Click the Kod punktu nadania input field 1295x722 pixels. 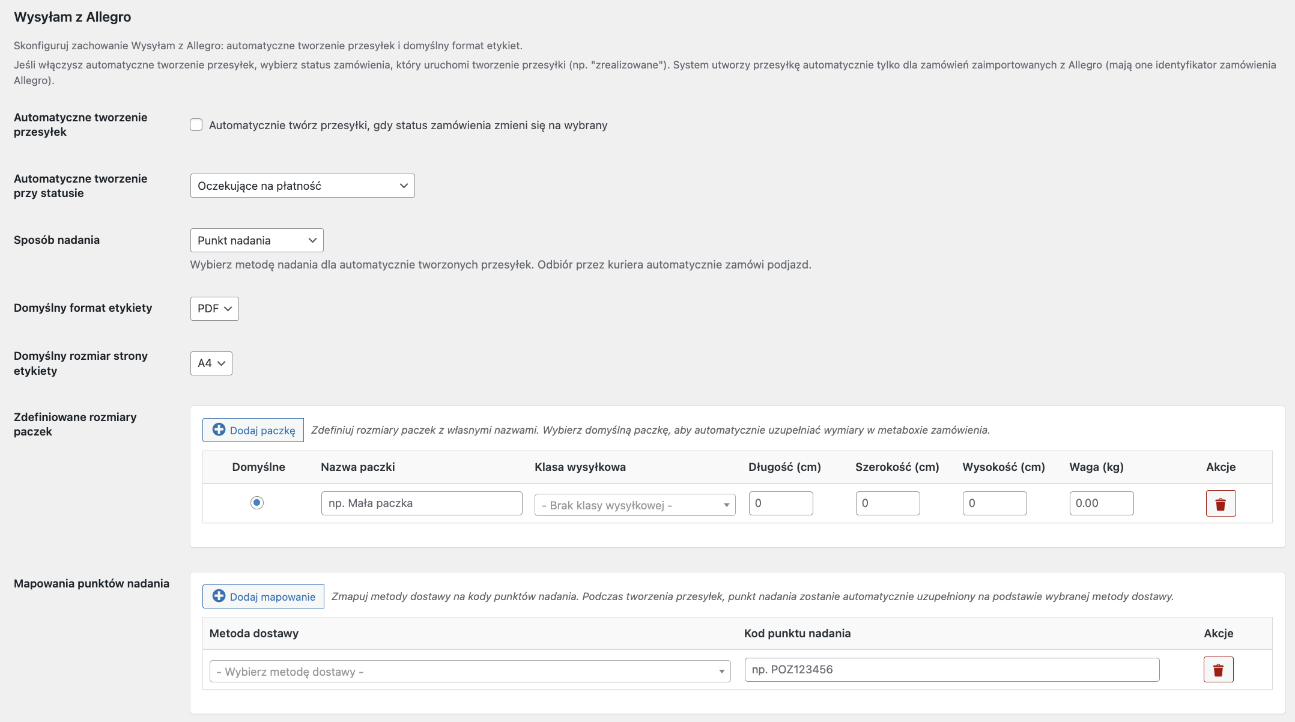(951, 670)
